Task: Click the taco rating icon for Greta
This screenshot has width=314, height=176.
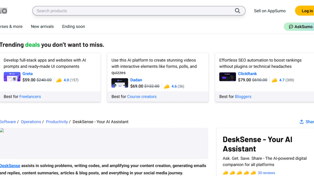Action: click(x=59, y=80)
